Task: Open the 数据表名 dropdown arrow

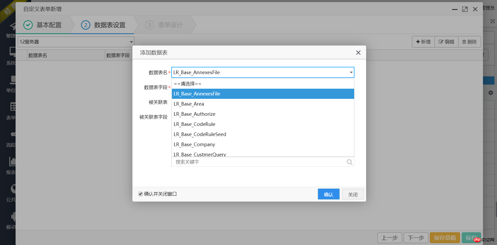Action: coord(351,72)
